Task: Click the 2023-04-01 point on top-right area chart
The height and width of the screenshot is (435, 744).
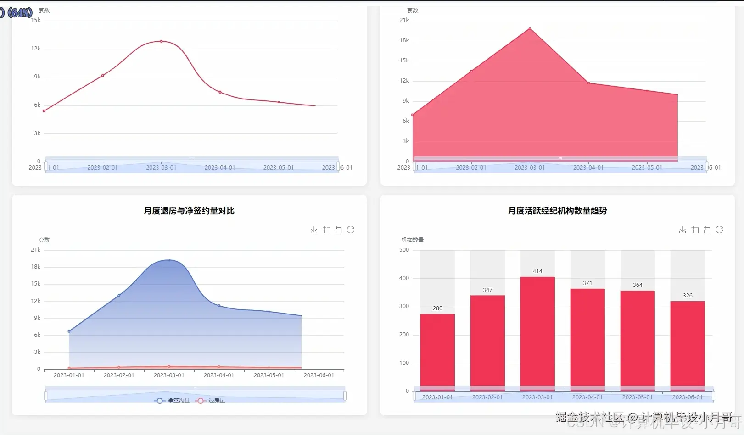Action: click(x=588, y=83)
